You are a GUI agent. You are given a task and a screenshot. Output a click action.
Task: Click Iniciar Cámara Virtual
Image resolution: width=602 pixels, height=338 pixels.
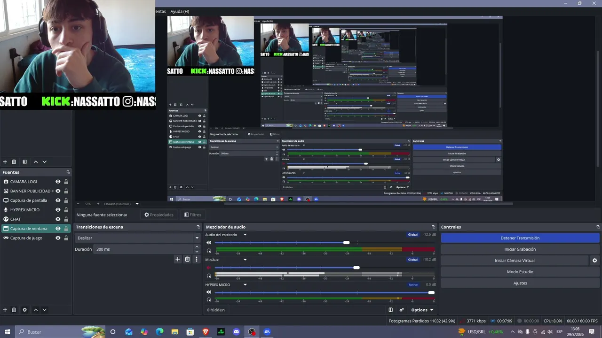click(515, 261)
